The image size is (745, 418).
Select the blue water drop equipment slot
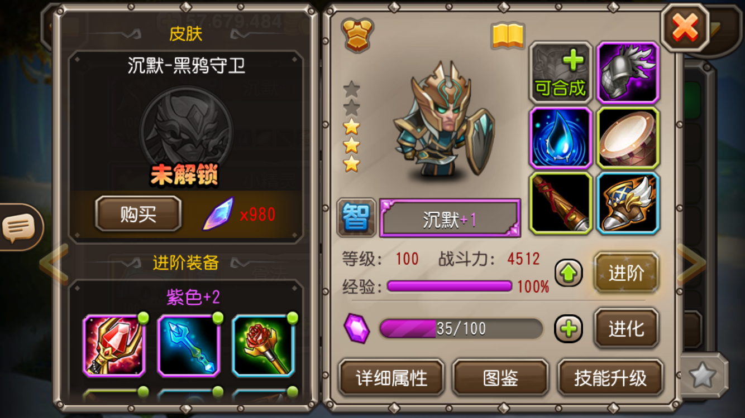560,138
